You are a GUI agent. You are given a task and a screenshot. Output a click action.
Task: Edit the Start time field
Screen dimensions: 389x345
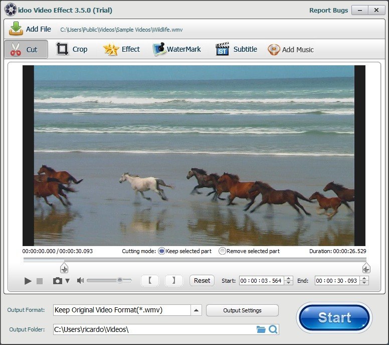tap(262, 281)
